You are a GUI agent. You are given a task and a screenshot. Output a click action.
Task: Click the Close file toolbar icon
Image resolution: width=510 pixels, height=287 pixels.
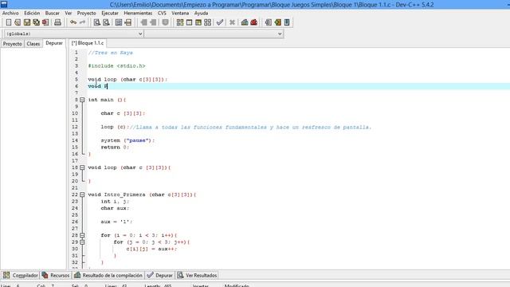[45, 22]
